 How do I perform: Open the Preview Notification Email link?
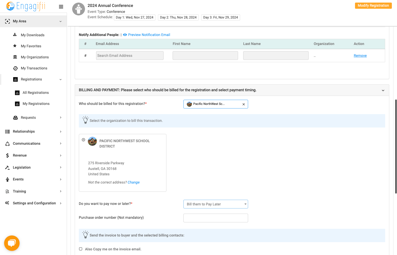[149, 35]
